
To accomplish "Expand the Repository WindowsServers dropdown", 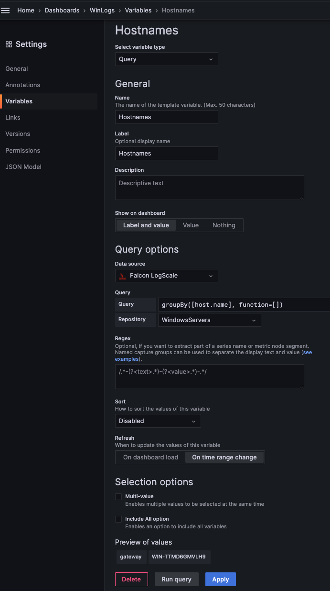I will click(x=209, y=320).
